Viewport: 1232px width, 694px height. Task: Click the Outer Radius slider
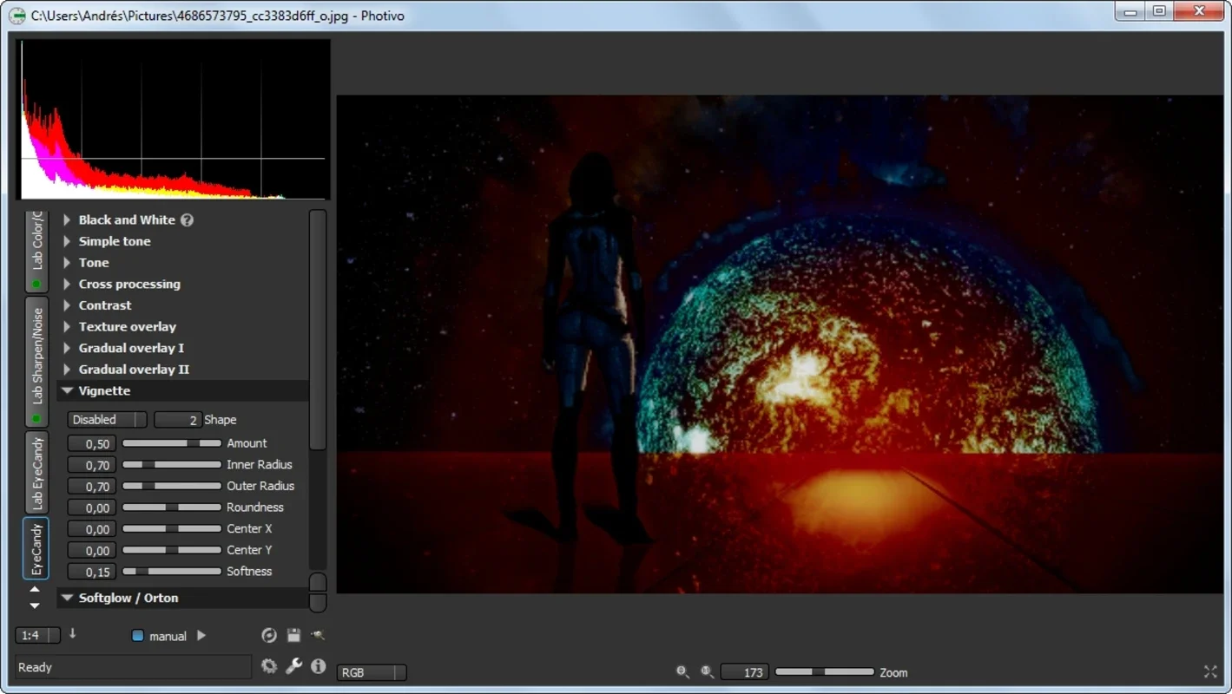[172, 486]
